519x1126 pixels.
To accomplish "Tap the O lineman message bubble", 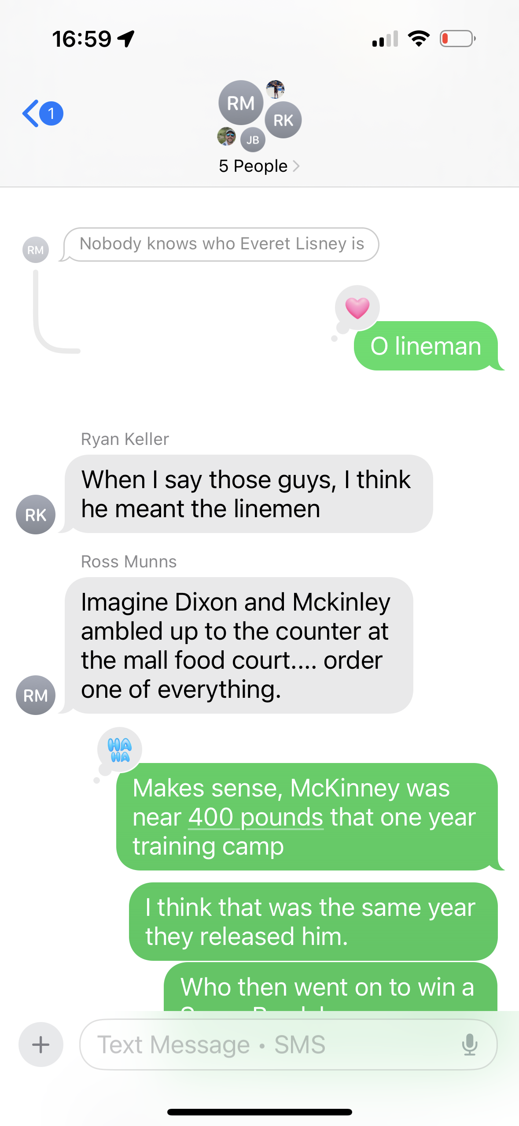I will point(426,346).
